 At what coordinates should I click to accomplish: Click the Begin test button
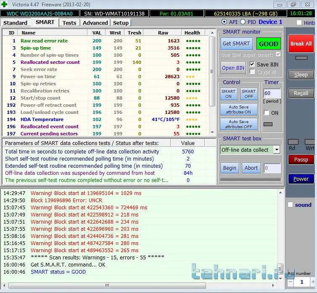230,168
